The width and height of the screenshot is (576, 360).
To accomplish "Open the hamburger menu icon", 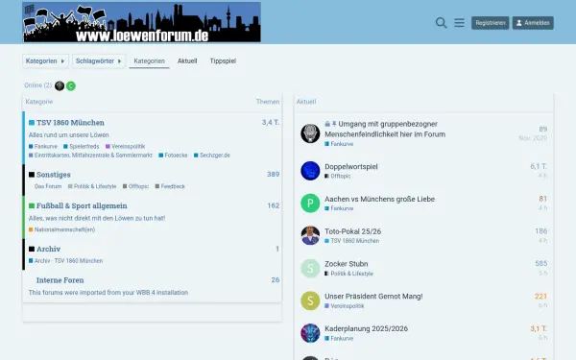I will point(459,23).
